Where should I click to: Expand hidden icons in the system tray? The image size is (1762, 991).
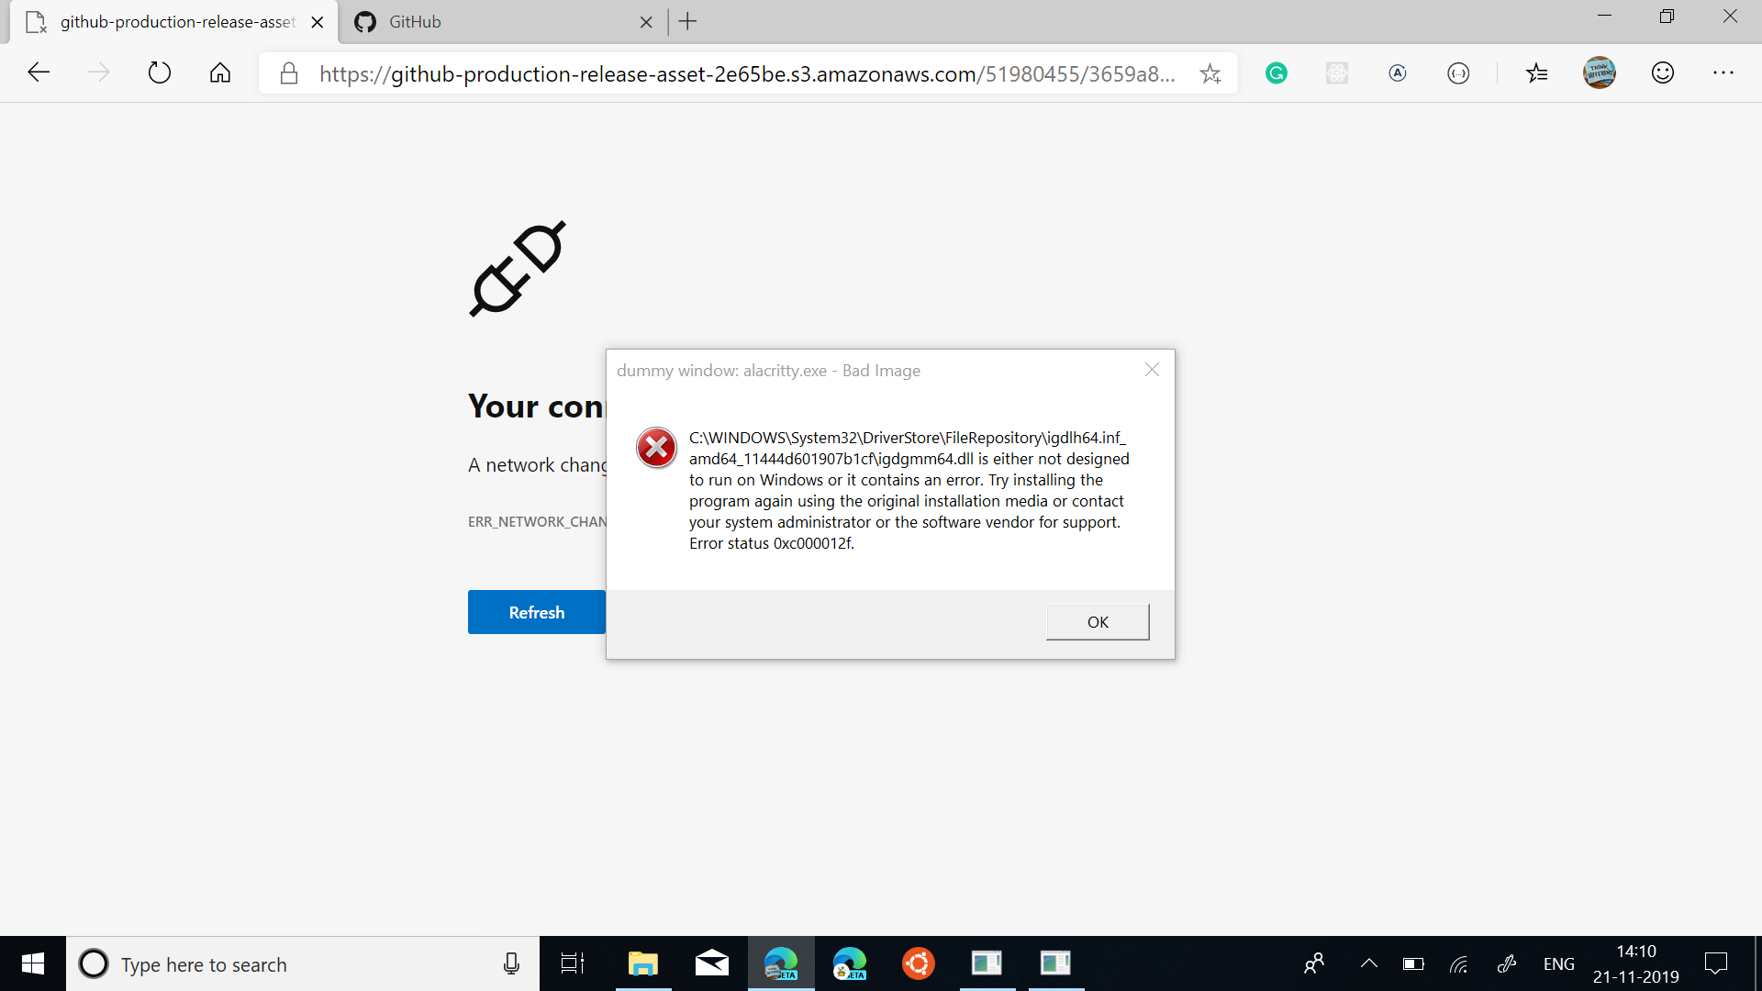coord(1368,963)
